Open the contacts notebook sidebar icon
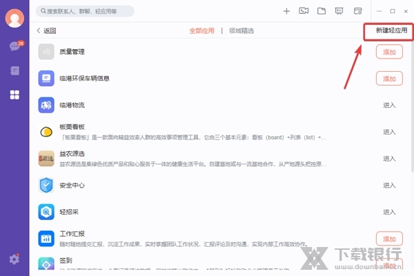 [14, 70]
